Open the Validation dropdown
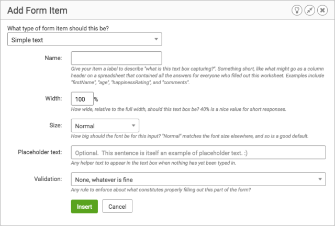 point(198,179)
